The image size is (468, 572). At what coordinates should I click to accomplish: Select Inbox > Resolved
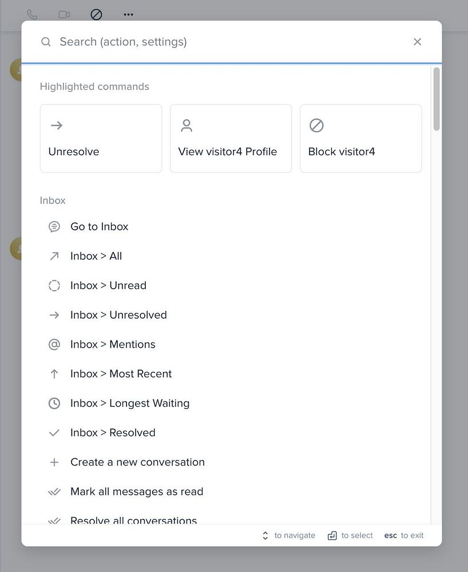point(113,433)
